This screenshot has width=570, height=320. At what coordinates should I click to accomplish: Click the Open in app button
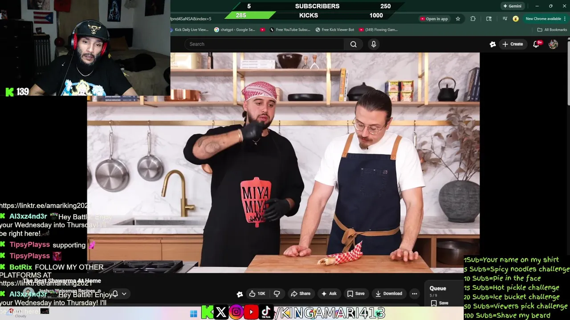434,19
